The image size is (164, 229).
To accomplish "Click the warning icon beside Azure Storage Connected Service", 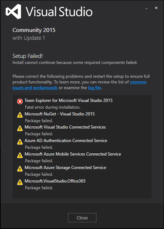I will (x=20, y=169).
